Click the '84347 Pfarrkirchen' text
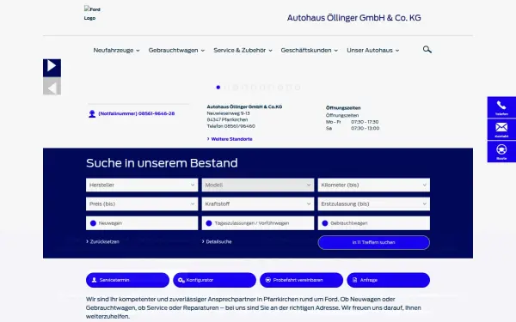 coord(227,119)
